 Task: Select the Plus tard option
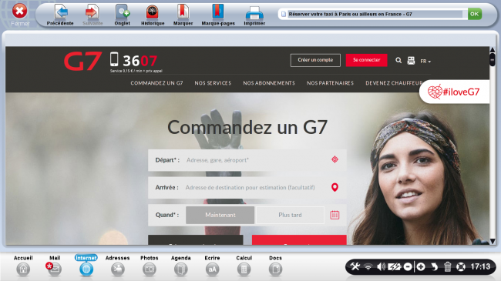click(290, 215)
